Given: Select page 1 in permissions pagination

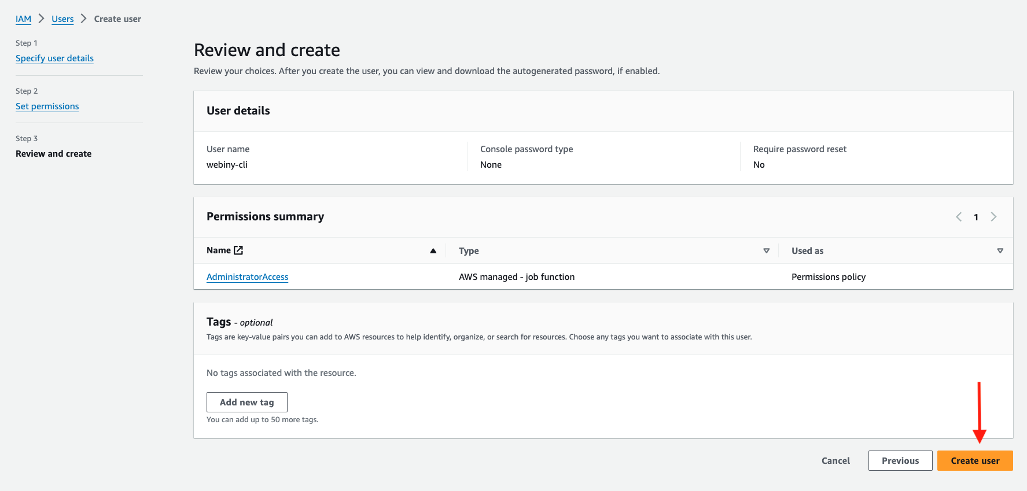Looking at the screenshot, I should pyautogui.click(x=976, y=217).
